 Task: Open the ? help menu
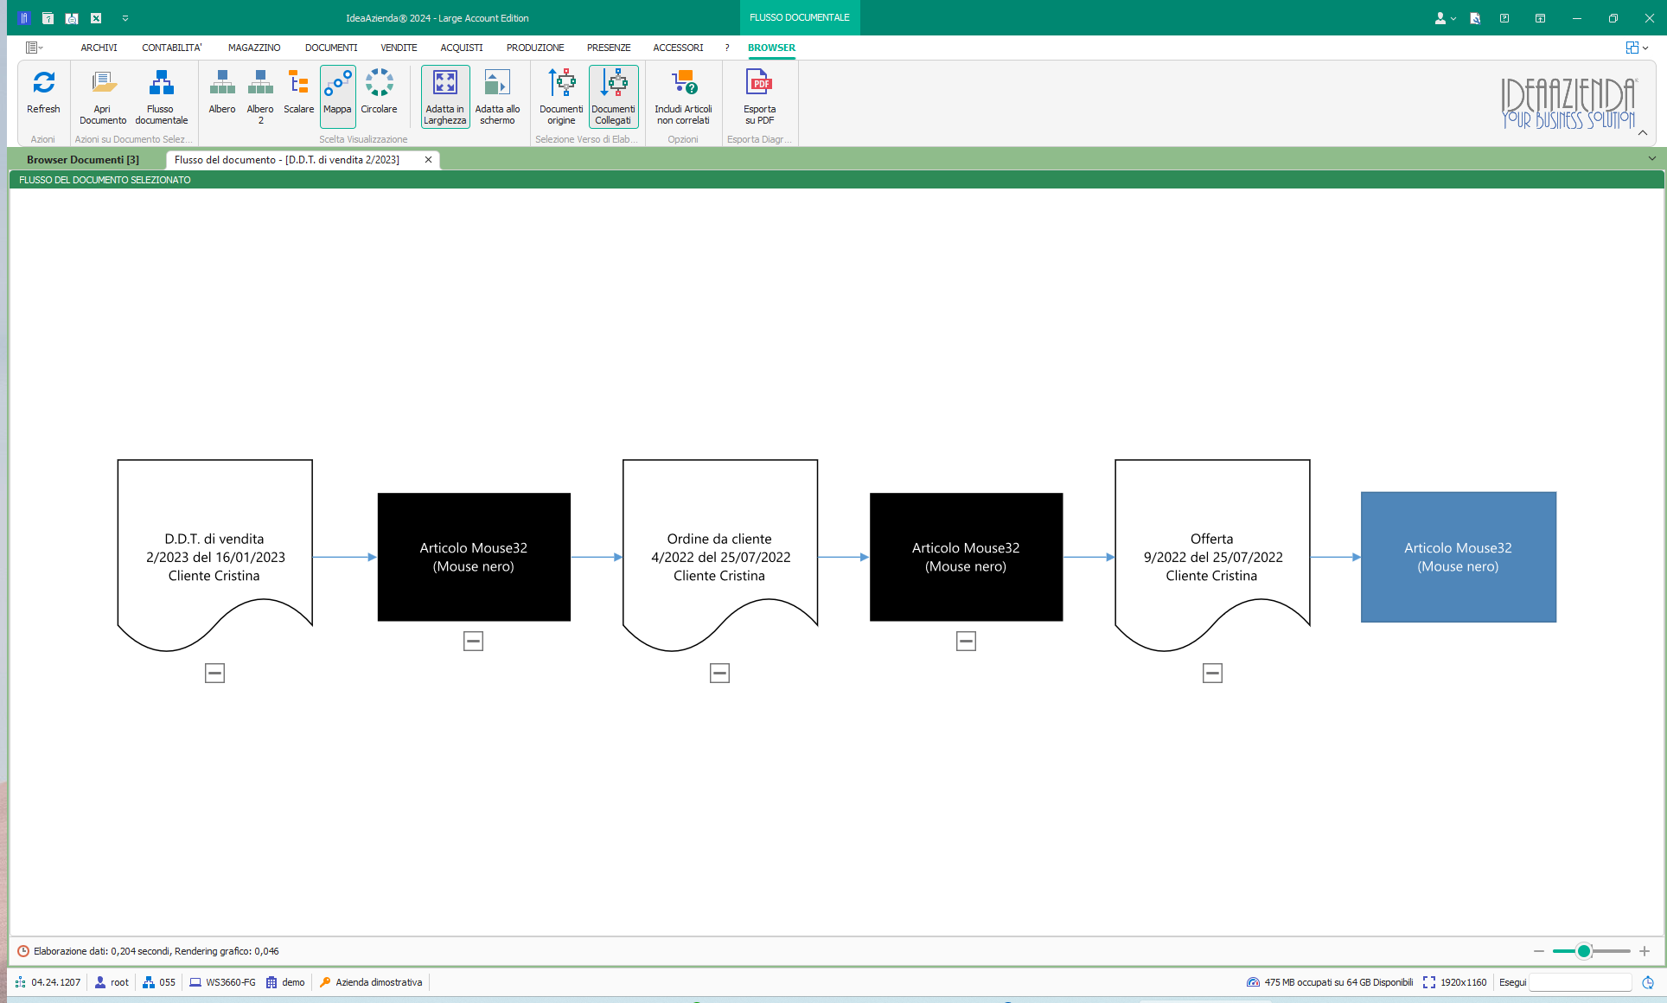pyautogui.click(x=727, y=48)
